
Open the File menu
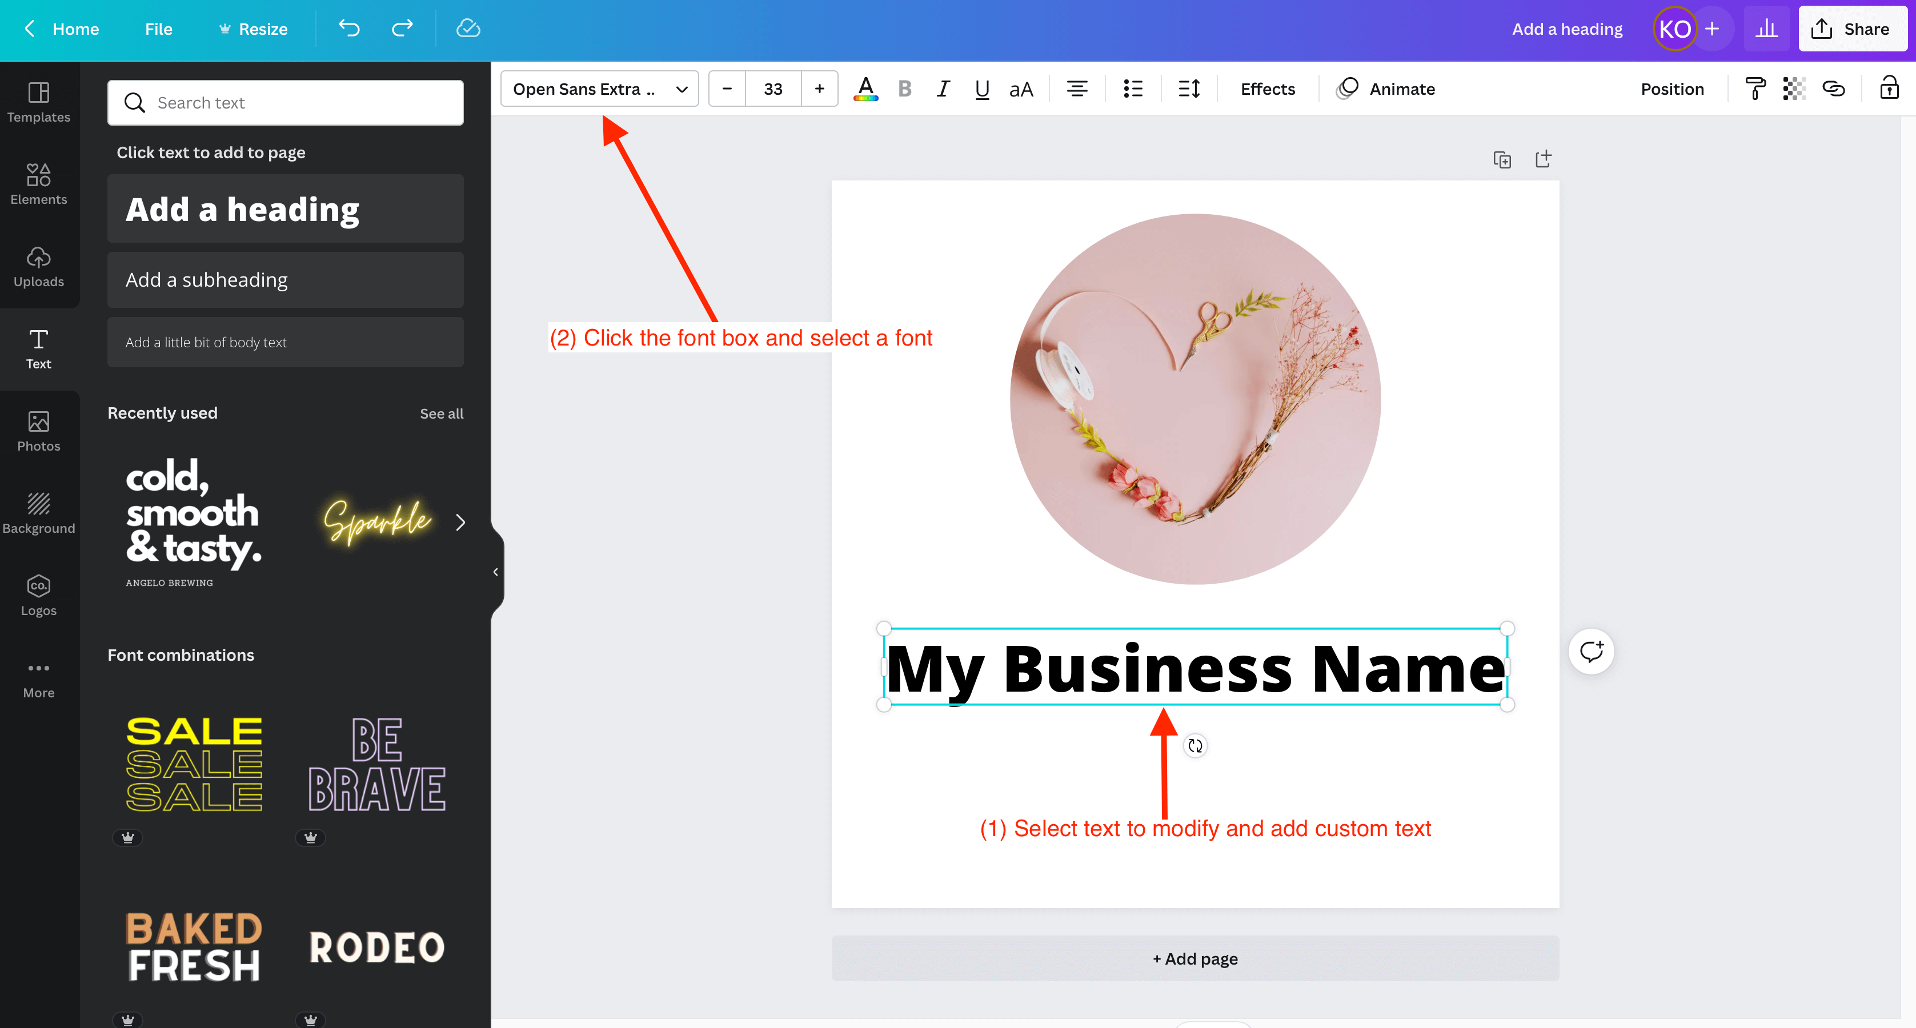tap(158, 29)
